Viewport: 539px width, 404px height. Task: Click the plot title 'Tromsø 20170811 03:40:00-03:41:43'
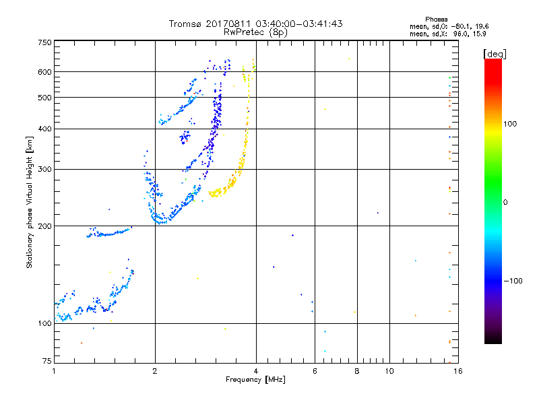point(255,24)
